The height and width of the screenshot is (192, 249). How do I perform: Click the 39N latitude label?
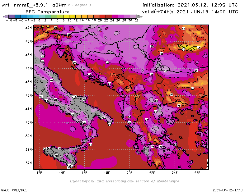[x=29, y=136]
